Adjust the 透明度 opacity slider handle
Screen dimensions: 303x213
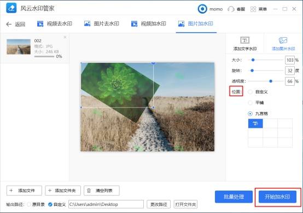tap(271, 81)
